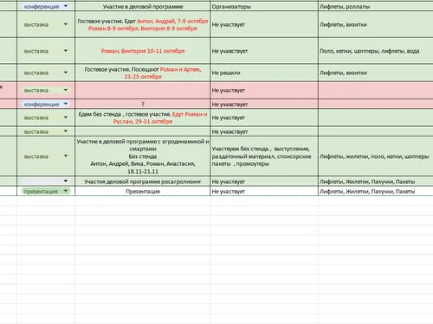Select the Едем без стенда, гостевое участие cell
Viewport: 433px width, 324px height.
pos(143,118)
